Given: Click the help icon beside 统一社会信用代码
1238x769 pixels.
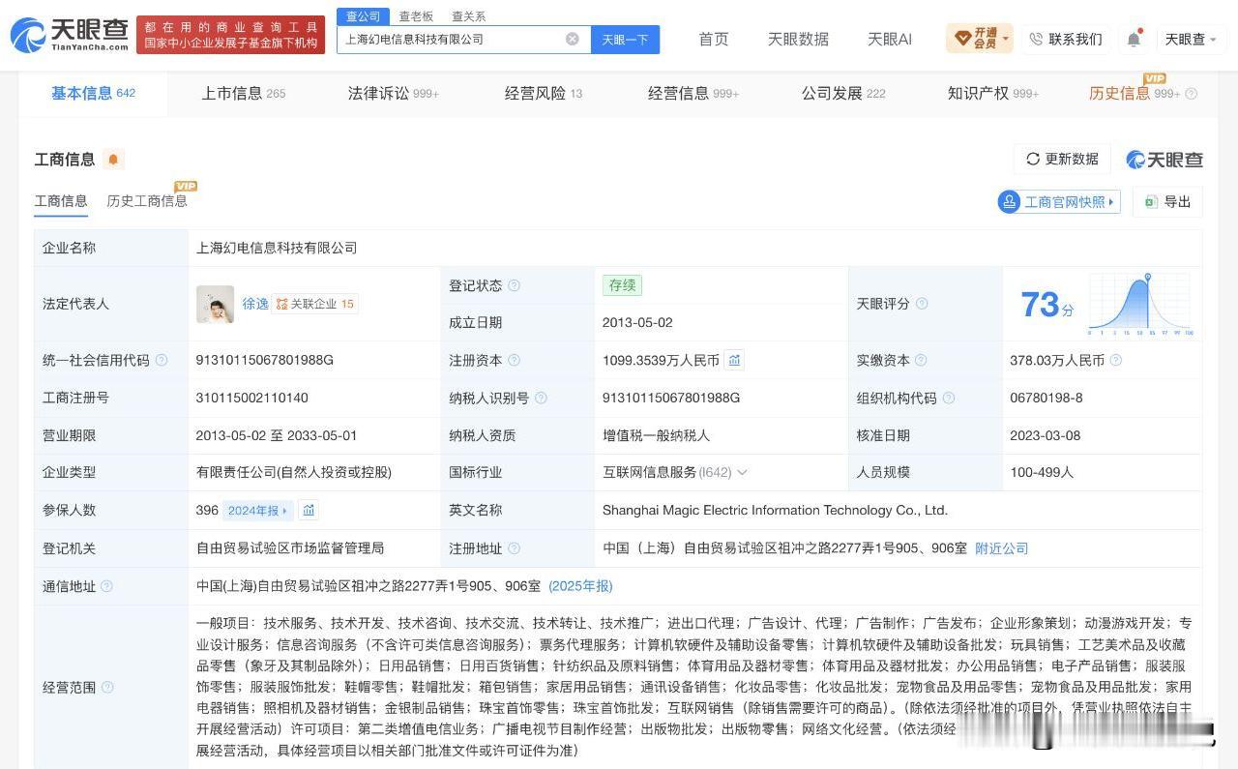Looking at the screenshot, I should click(162, 360).
